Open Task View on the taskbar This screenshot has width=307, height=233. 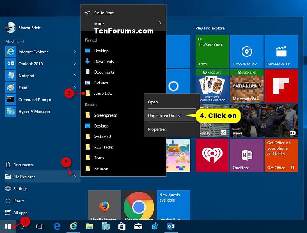pos(40,226)
